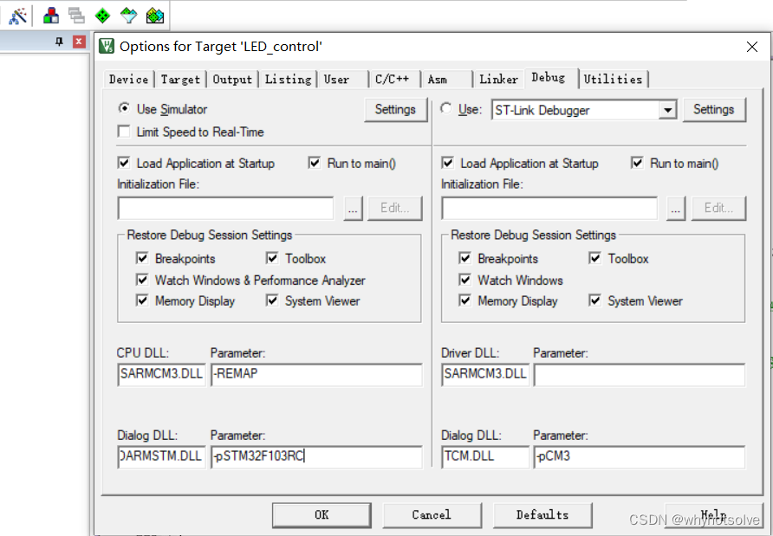
Task: Launch the Pack Installer icon
Action: 155,16
